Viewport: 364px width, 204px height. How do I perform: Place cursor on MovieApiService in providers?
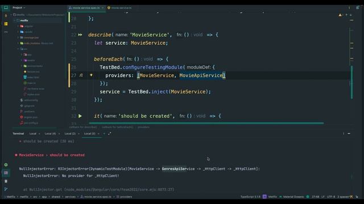(201, 75)
